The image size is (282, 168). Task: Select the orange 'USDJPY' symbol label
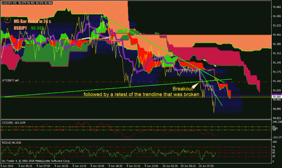point(20,28)
